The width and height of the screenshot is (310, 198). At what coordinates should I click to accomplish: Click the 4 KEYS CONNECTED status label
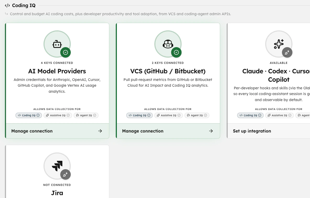(x=57, y=63)
